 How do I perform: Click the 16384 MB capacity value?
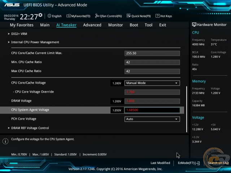[198, 105]
